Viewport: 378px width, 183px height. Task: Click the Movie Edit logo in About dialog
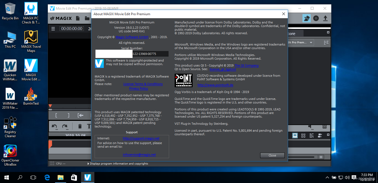[x=99, y=63]
